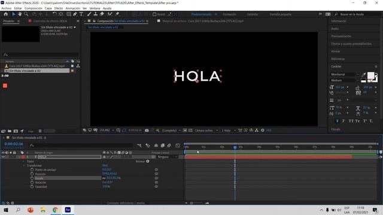Open the Composición menu
The image size is (383, 215).
(34, 8)
